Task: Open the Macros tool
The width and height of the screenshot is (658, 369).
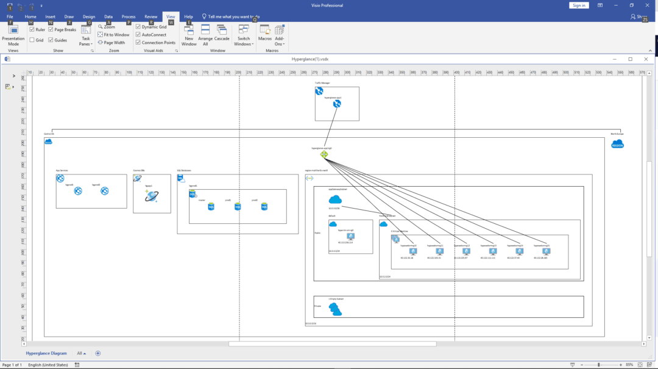Action: 265,34
